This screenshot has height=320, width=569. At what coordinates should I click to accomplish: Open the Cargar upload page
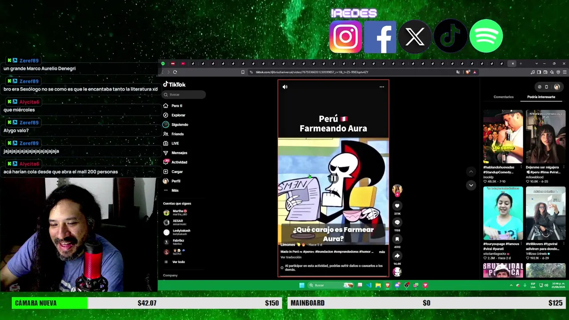coord(173,172)
